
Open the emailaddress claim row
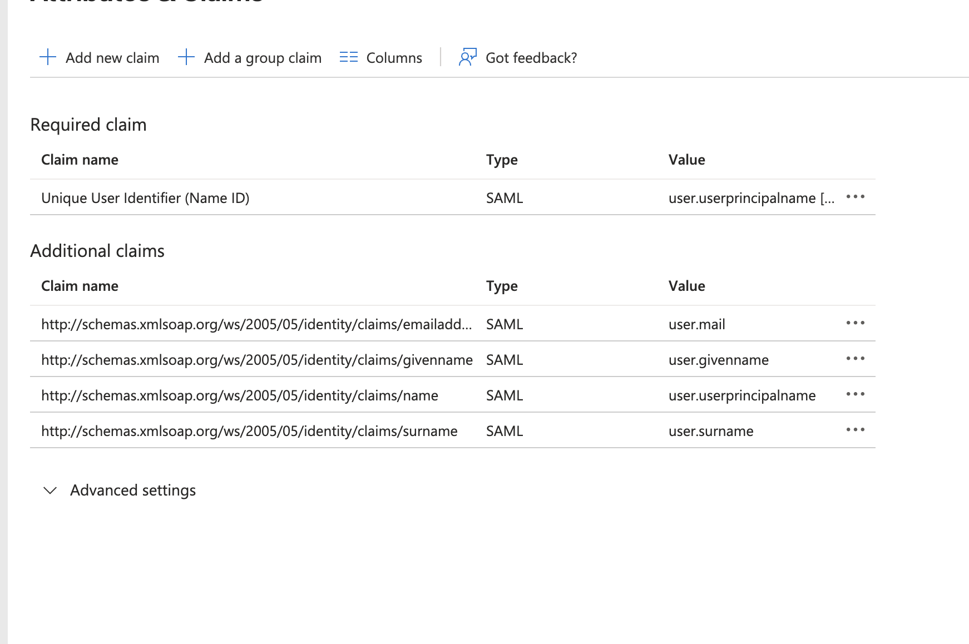(256, 324)
